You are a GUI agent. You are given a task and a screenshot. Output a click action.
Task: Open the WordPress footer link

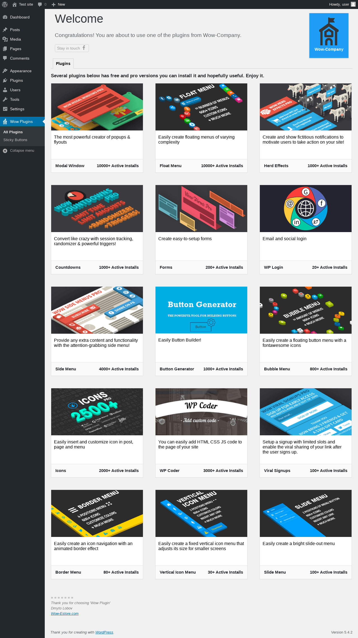click(x=104, y=632)
